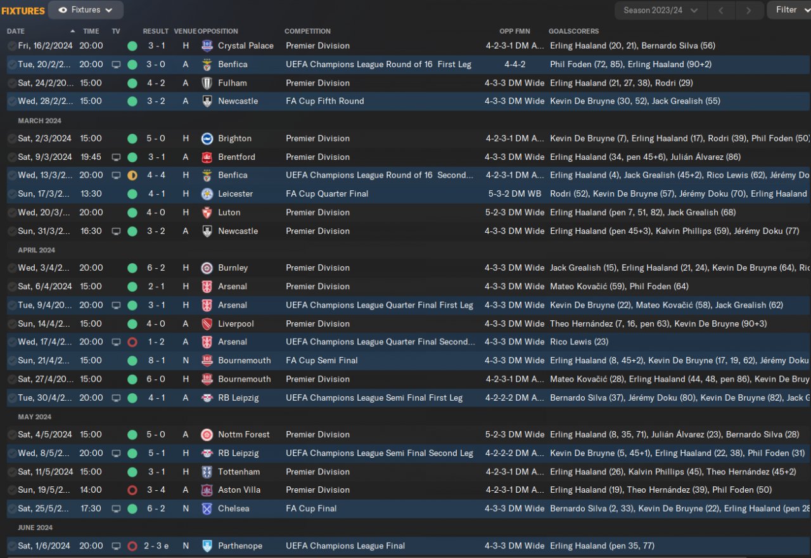Open Newcastle name in FA Cup Fifth Round row
The height and width of the screenshot is (558, 811).
[238, 101]
